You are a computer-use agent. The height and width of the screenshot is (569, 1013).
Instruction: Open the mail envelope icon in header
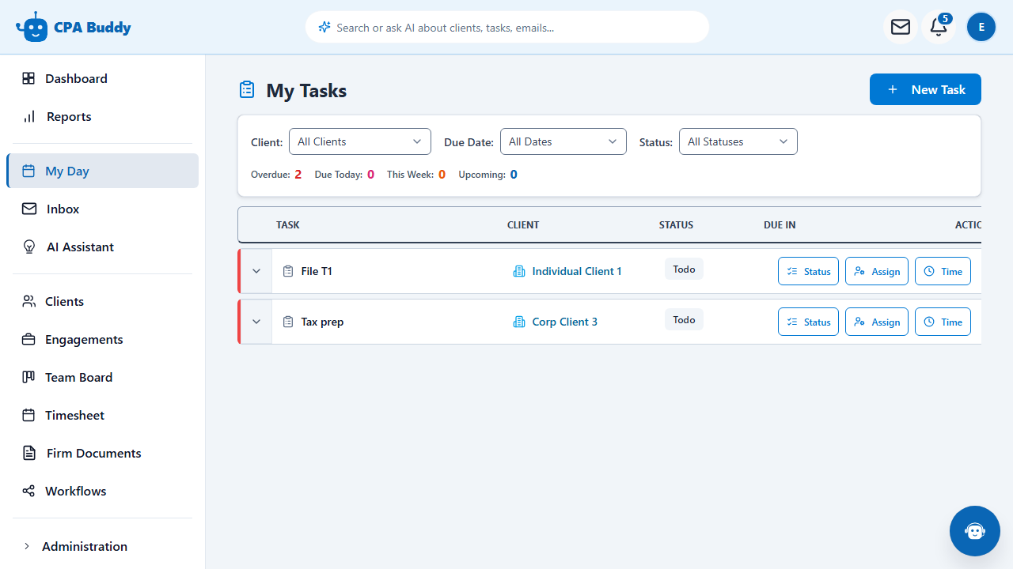click(x=901, y=27)
